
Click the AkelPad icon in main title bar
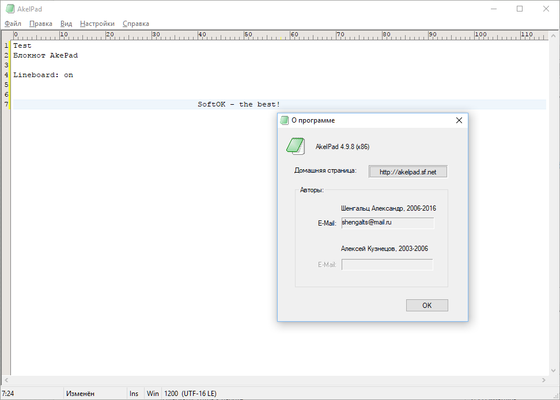point(10,9)
